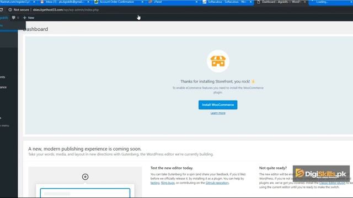Open the testing link
The image size is (353, 198).
click(155, 183)
